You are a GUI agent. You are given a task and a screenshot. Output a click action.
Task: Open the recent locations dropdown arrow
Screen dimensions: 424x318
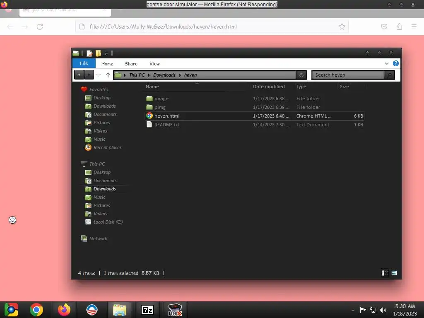(99, 75)
